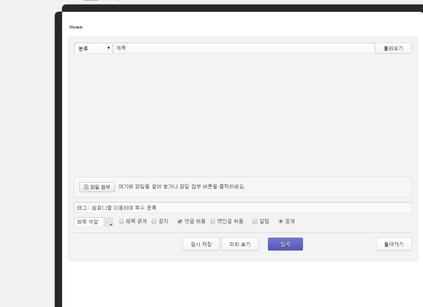Click into the tag input field

tap(243, 207)
